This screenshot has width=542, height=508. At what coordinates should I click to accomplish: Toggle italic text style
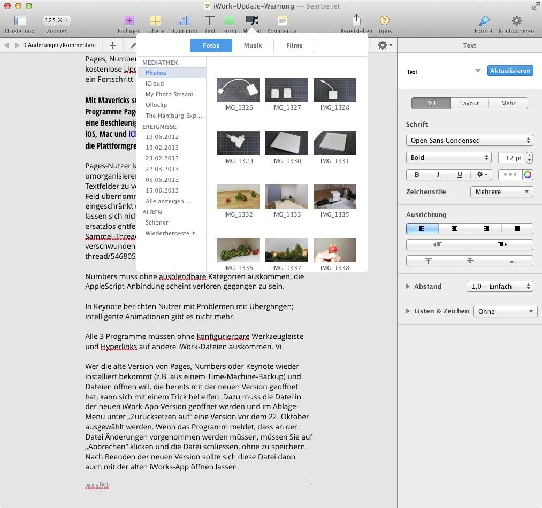438,174
